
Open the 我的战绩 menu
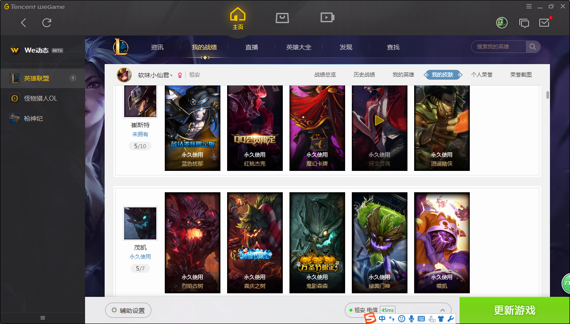pyautogui.click(x=204, y=47)
